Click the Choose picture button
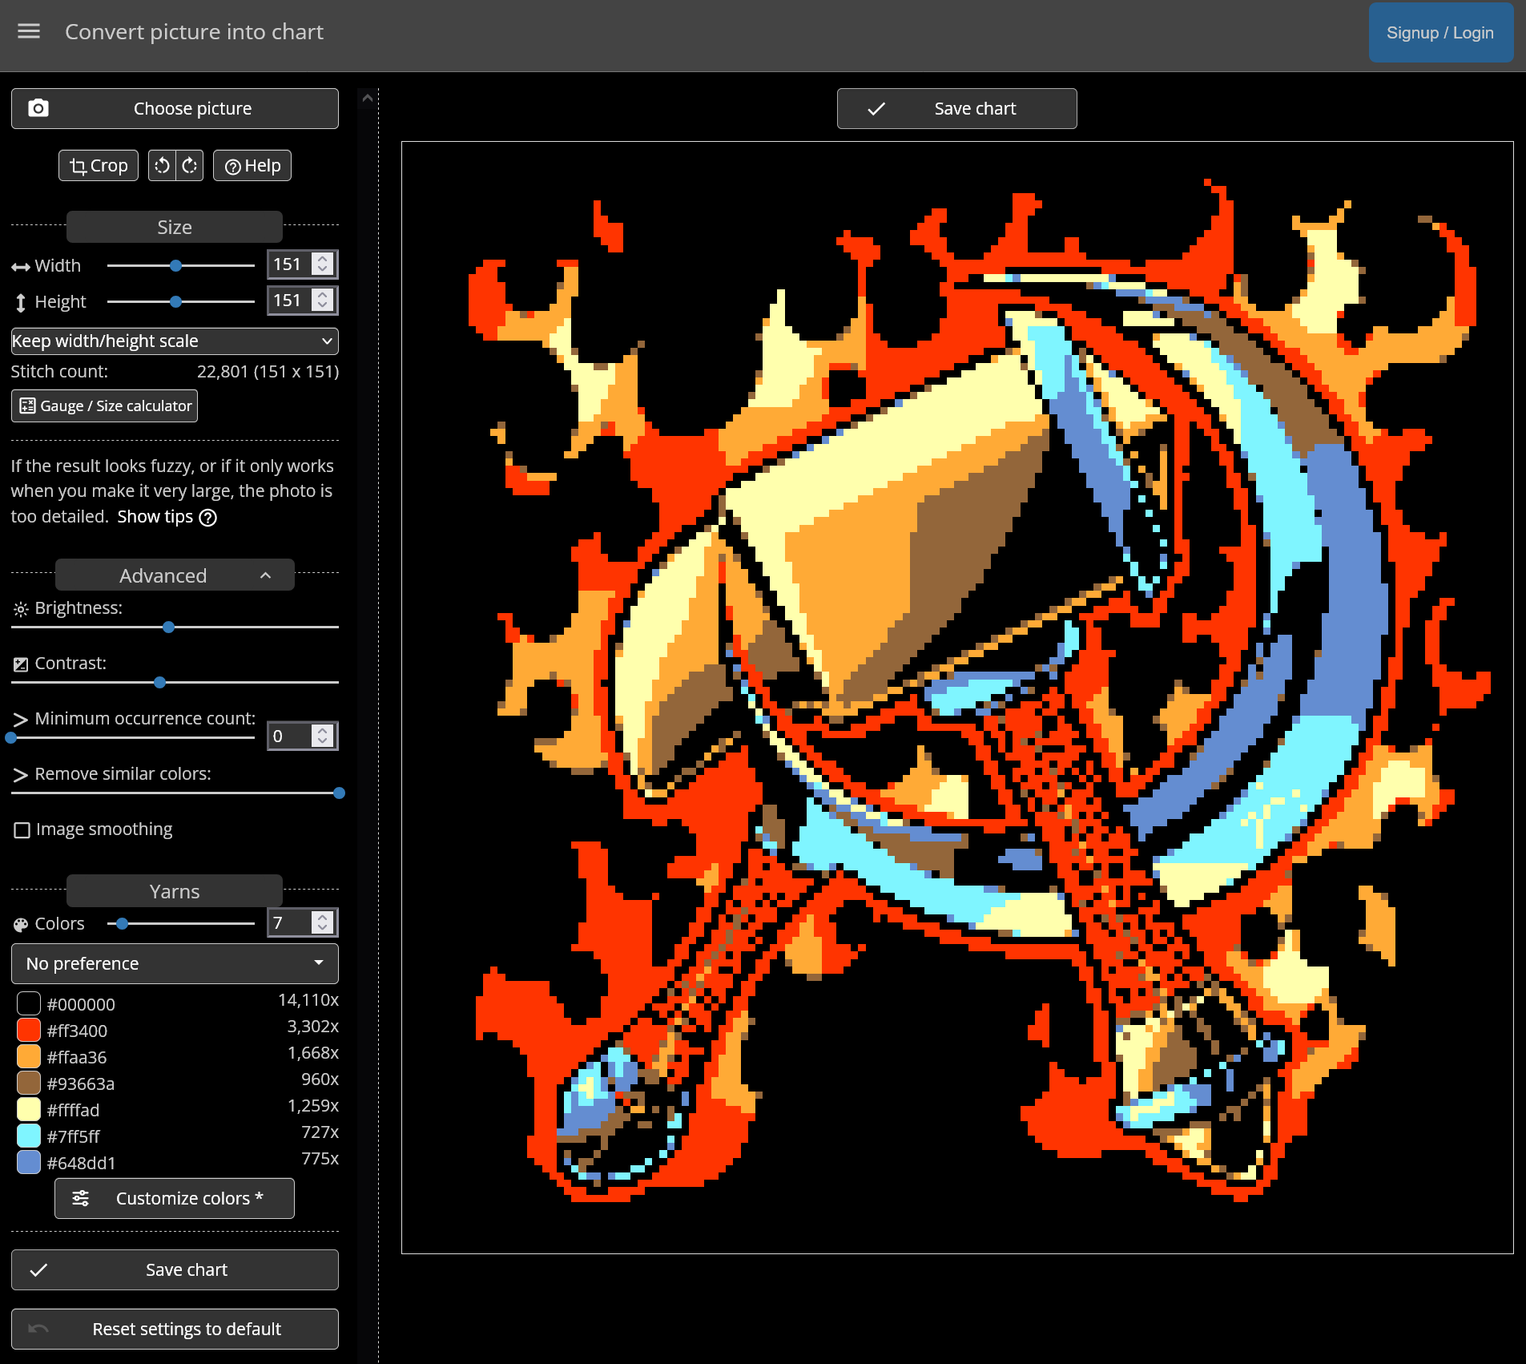Viewport: 1526px width, 1364px height. coord(175,108)
